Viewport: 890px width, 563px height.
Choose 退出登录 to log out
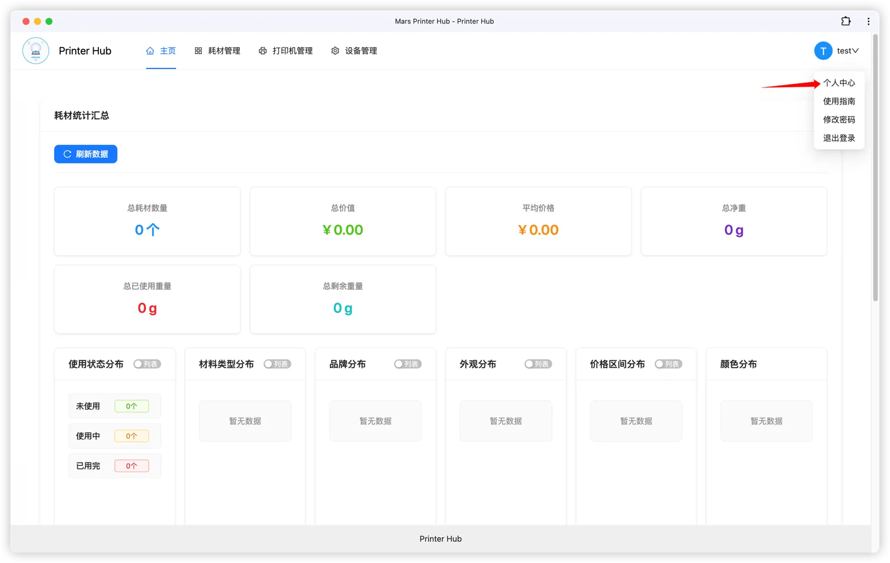(x=839, y=138)
